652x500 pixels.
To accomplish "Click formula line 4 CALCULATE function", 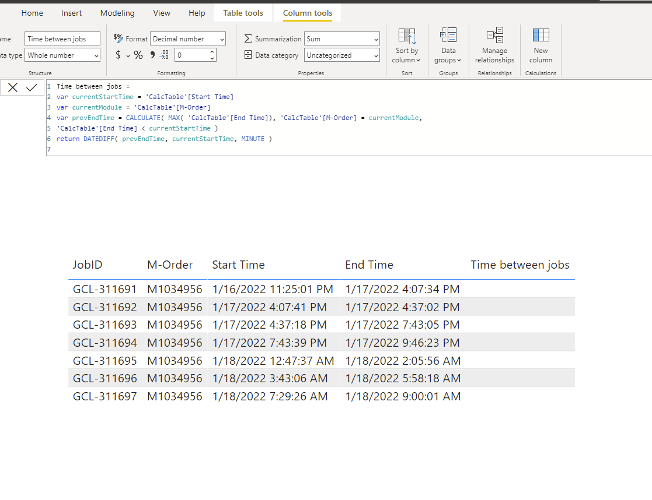I will point(143,118).
